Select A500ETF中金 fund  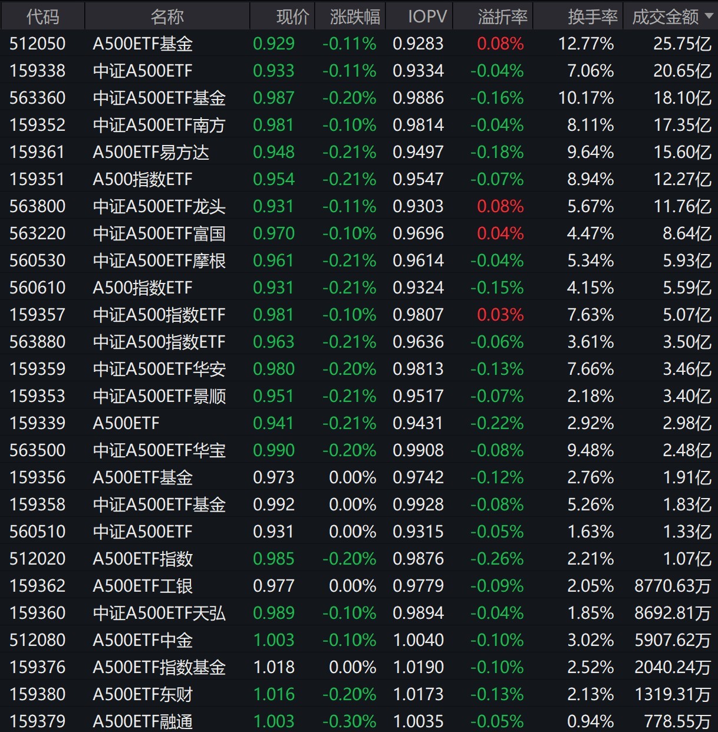tap(143, 640)
